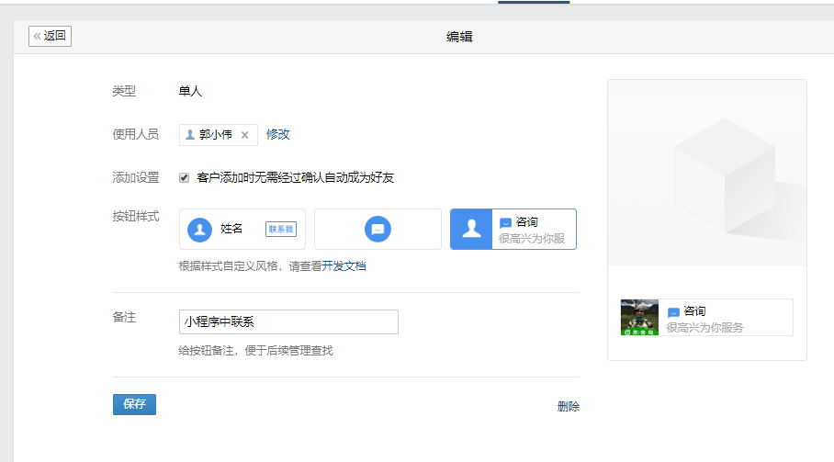Viewport: 834px width, 462px height.
Task: Click the 修改 link to change users
Action: 277,134
